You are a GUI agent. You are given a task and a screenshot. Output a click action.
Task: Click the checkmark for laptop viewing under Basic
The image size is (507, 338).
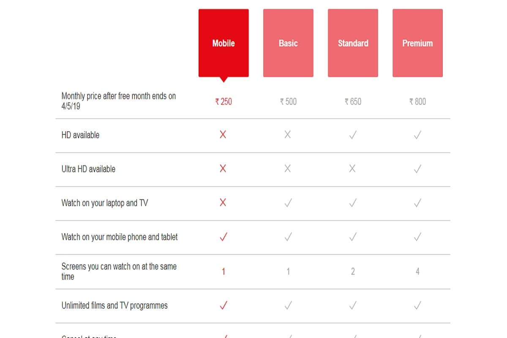[288, 202]
